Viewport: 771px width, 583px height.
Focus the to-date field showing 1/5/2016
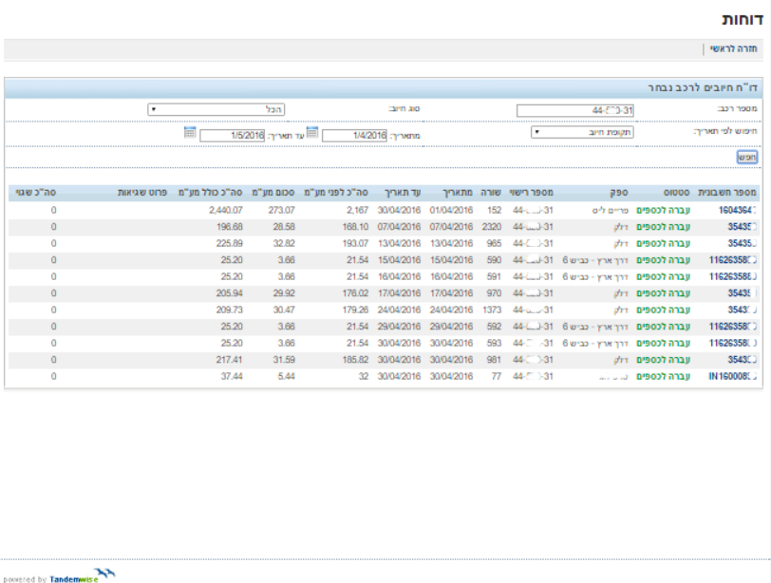pyautogui.click(x=231, y=135)
